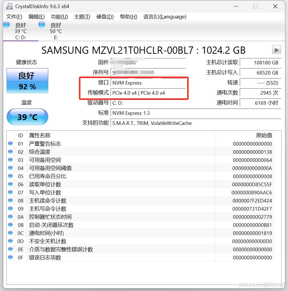Click the status orb for row 05
Viewport: 288px width, 291px height.
10,176
